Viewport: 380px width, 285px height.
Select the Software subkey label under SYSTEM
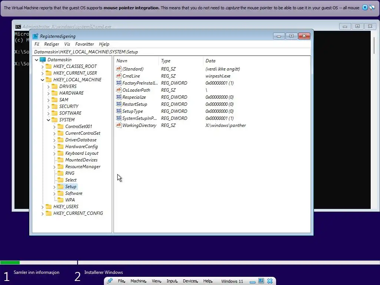(74, 193)
